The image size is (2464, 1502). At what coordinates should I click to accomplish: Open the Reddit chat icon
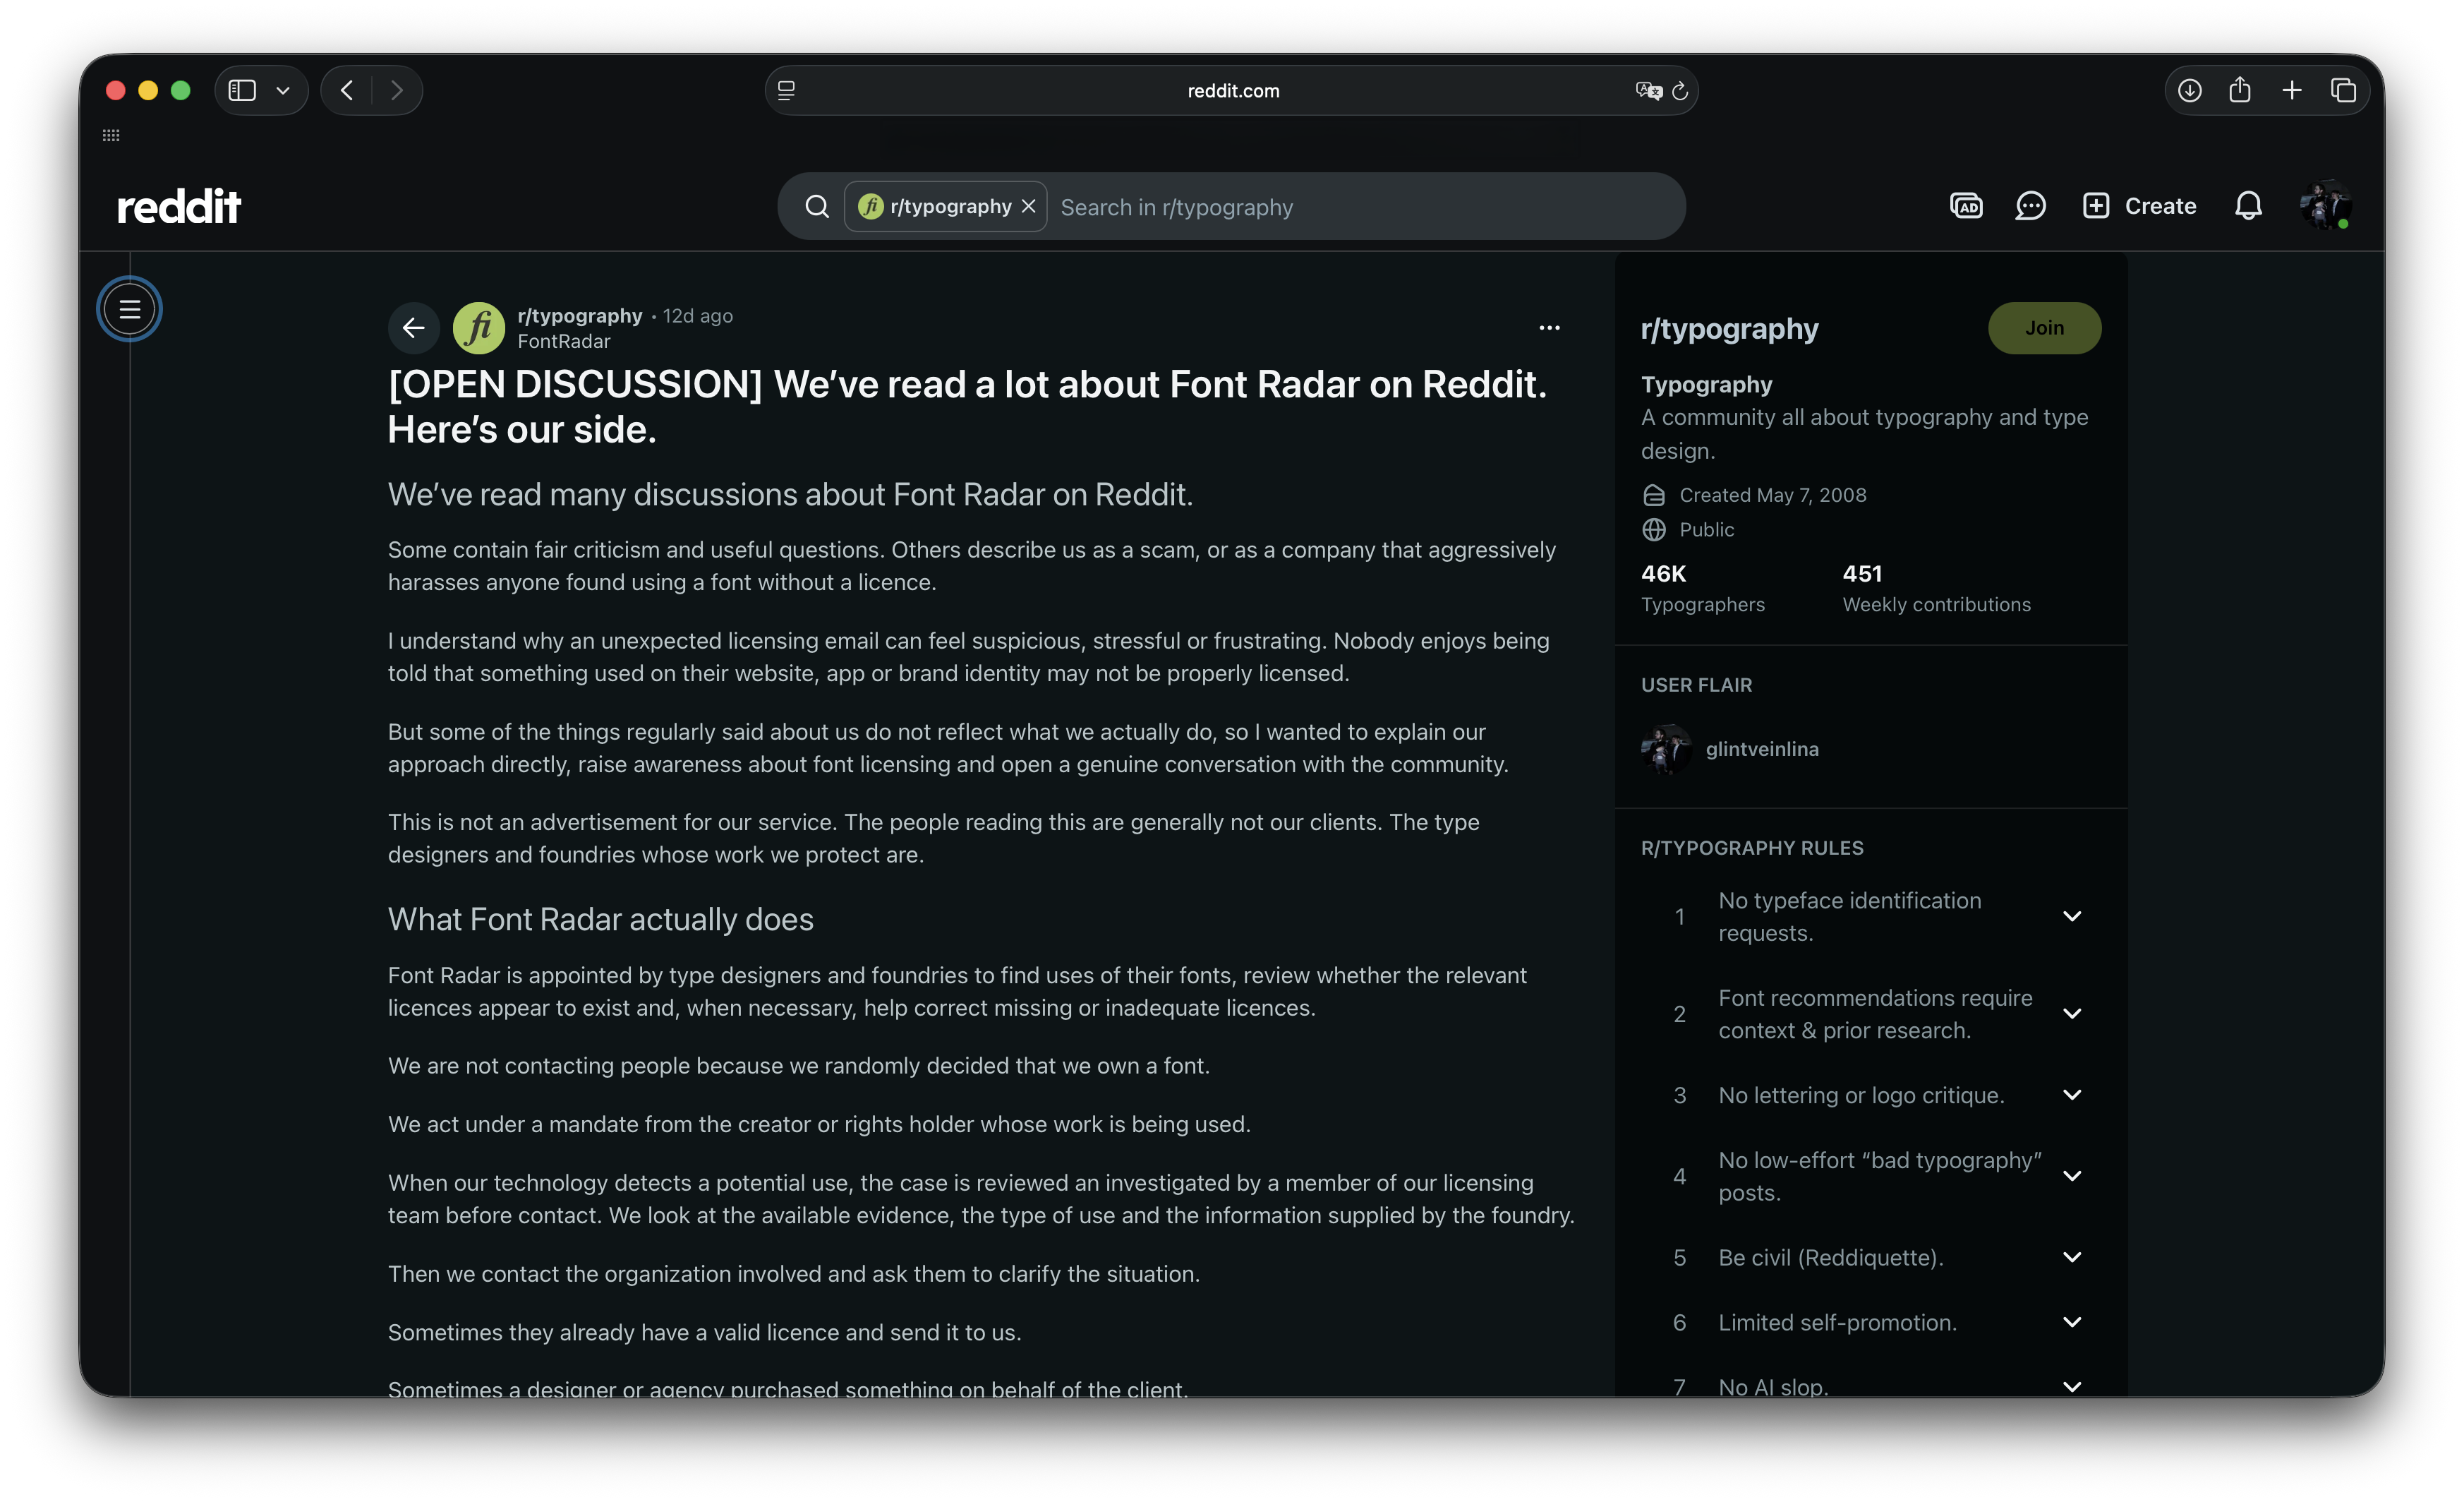pyautogui.click(x=2030, y=206)
